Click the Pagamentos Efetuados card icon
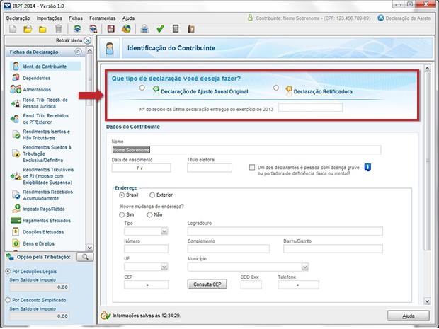The image size is (439, 329). pyautogui.click(x=16, y=220)
